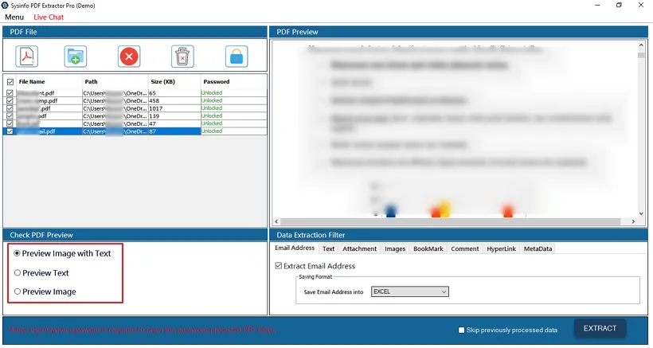Uncheck the file row sized 65 KB
Image resolution: width=653 pixels, height=348 pixels.
[10, 93]
